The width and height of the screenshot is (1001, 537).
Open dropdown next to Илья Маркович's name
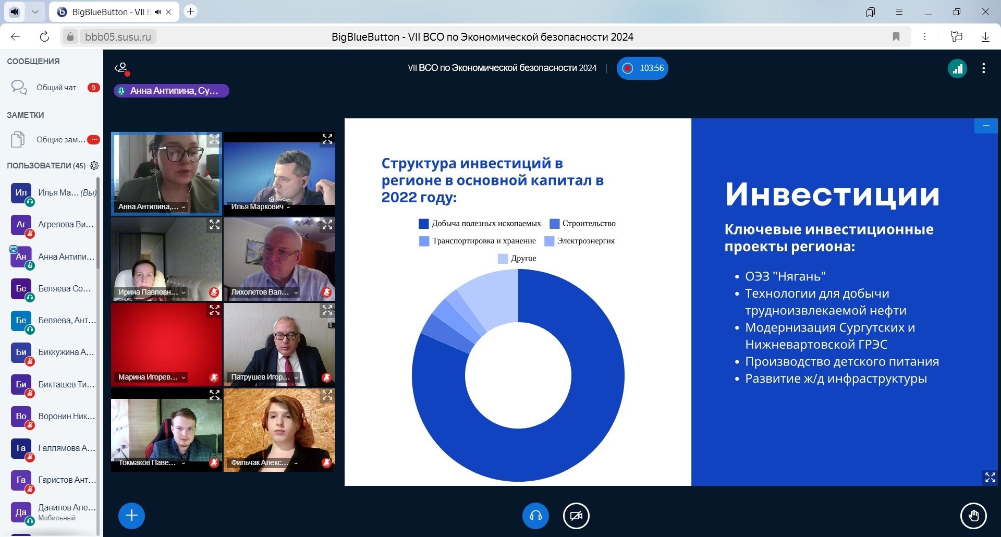click(288, 207)
